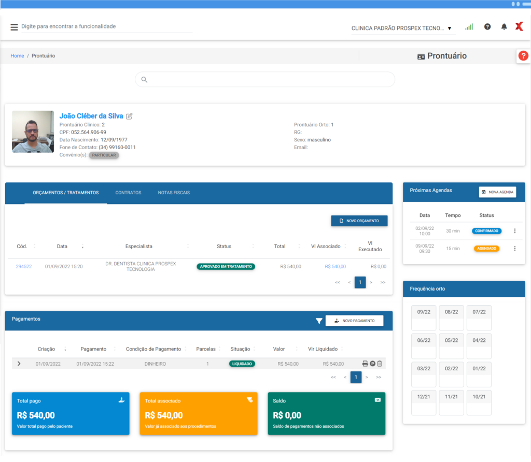Screen dimensions: 531x462
Task: Click the notification bell icon
Action: click(x=504, y=27)
